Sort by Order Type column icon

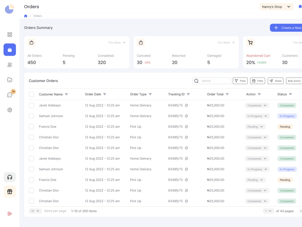(150, 94)
